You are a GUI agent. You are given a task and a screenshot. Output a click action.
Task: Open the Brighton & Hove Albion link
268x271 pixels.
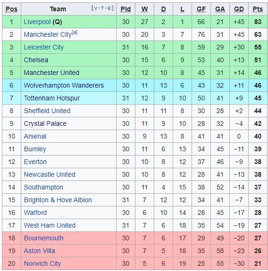click(58, 200)
